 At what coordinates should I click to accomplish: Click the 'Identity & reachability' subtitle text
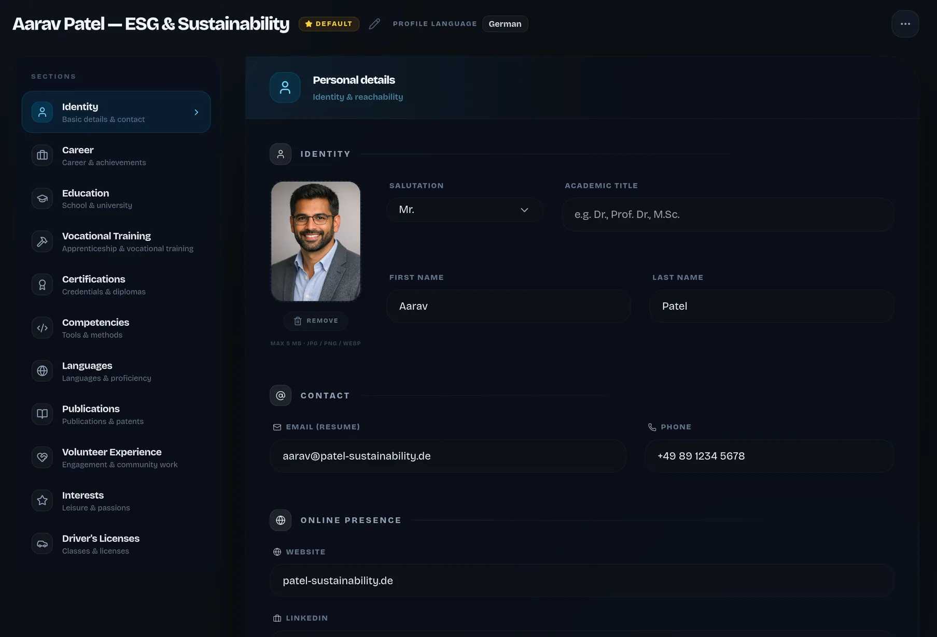click(x=358, y=97)
